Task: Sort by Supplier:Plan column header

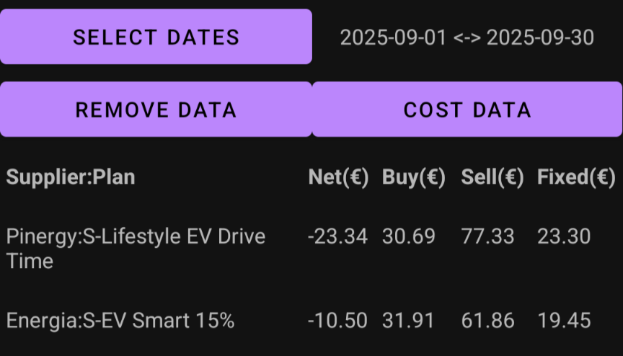Action: 71,177
